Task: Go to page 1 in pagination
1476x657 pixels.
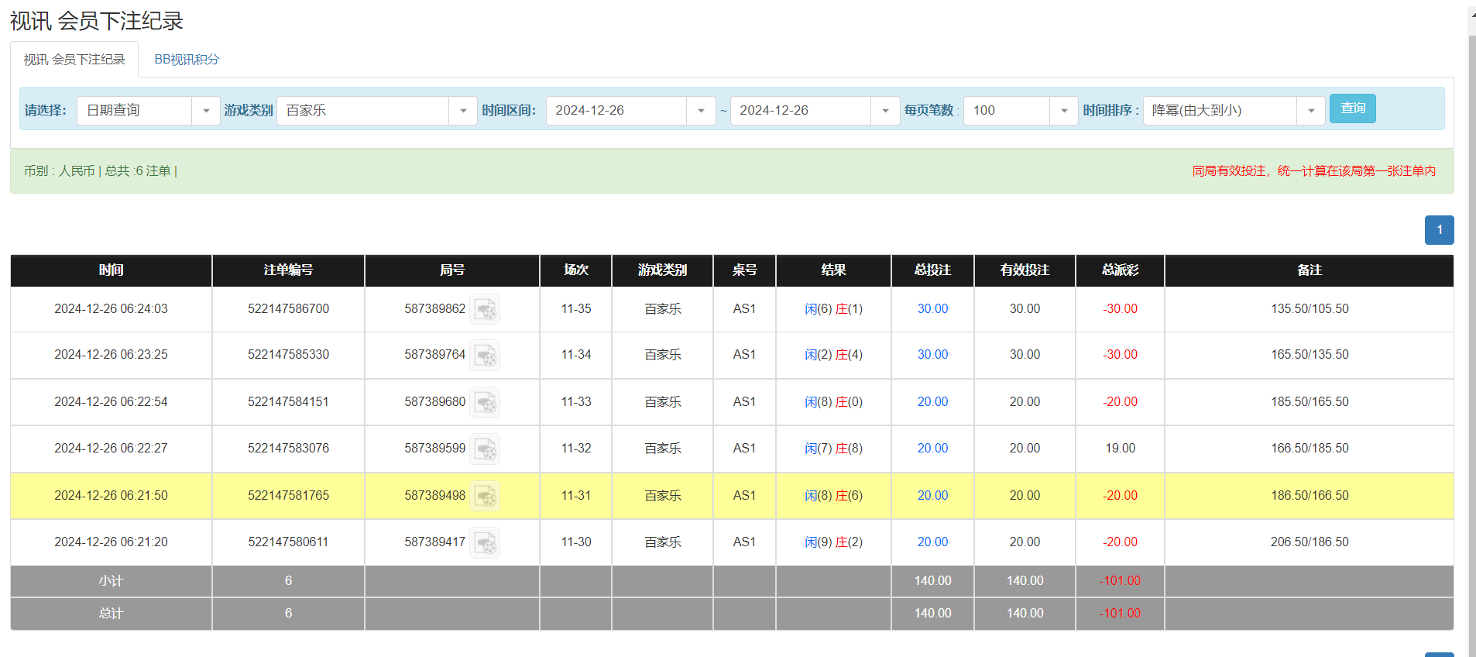Action: (x=1439, y=230)
